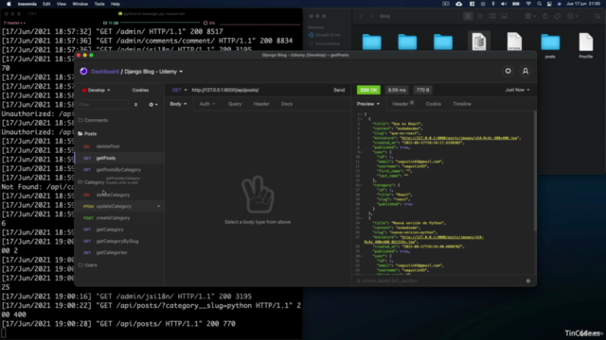The width and height of the screenshot is (606, 340).
Task: Open the Tools menu
Action: 99,4
